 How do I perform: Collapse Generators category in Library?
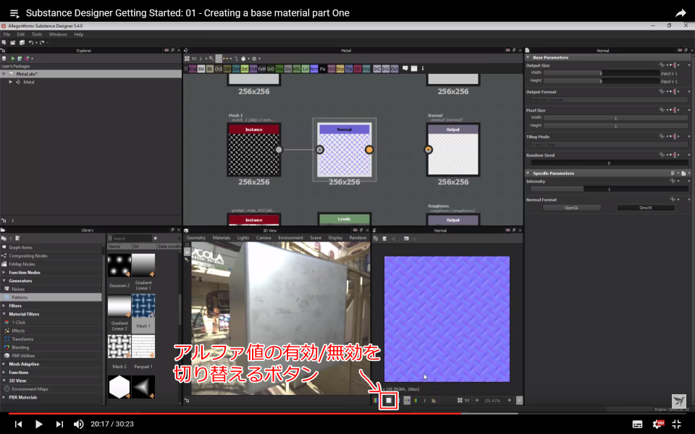(x=4, y=281)
